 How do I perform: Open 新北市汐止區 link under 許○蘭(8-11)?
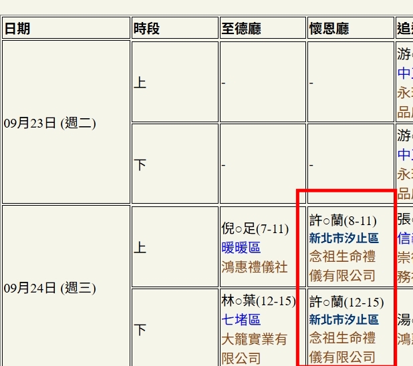[343, 238]
